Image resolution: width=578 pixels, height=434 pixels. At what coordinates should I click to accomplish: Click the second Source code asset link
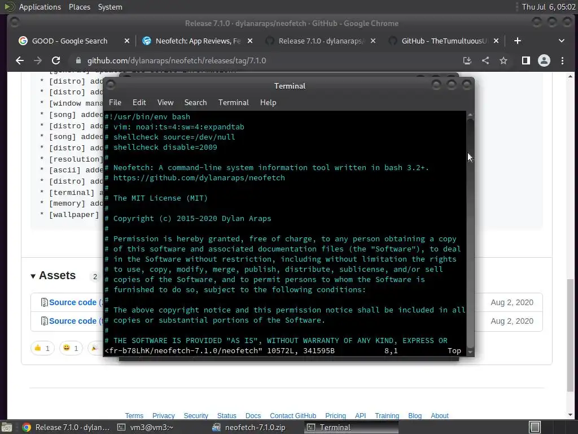(x=73, y=321)
